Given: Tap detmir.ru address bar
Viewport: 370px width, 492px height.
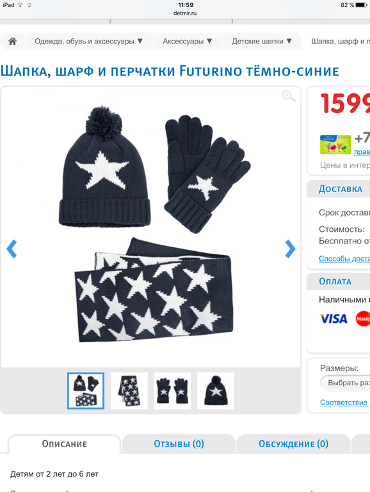Looking at the screenshot, I should [185, 13].
